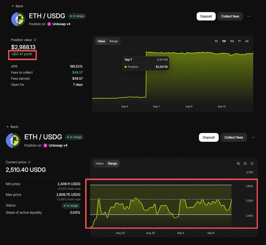Open the Uniswap v4 link in top panel

[61, 24]
